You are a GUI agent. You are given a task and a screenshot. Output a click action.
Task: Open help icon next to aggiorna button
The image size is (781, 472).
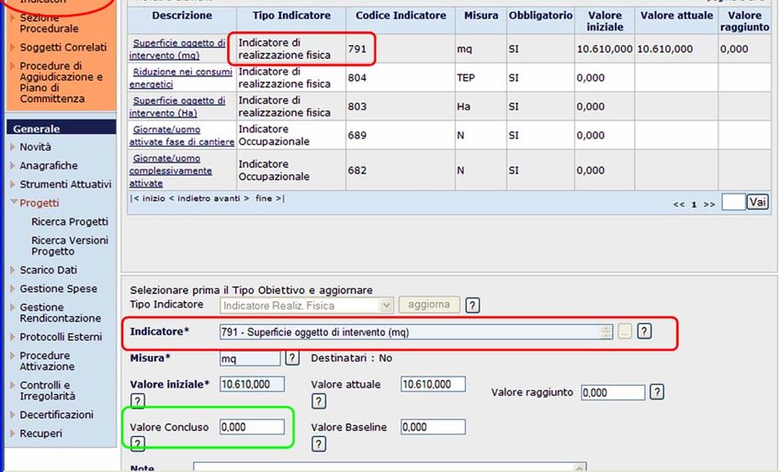(472, 305)
